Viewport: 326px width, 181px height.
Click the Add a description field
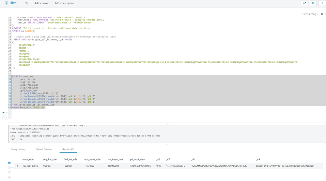tap(65, 3)
